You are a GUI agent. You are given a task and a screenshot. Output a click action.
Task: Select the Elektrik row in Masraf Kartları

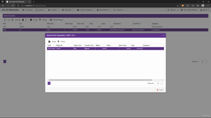pyautogui.click(x=105, y=27)
